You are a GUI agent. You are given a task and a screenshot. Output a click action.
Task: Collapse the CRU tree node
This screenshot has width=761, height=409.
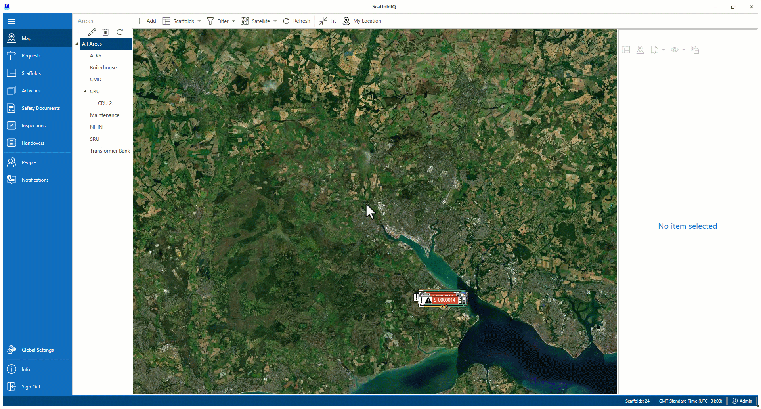coord(84,92)
